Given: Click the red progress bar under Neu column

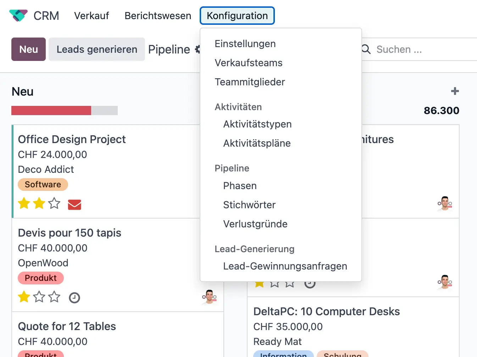Looking at the screenshot, I should point(51,110).
